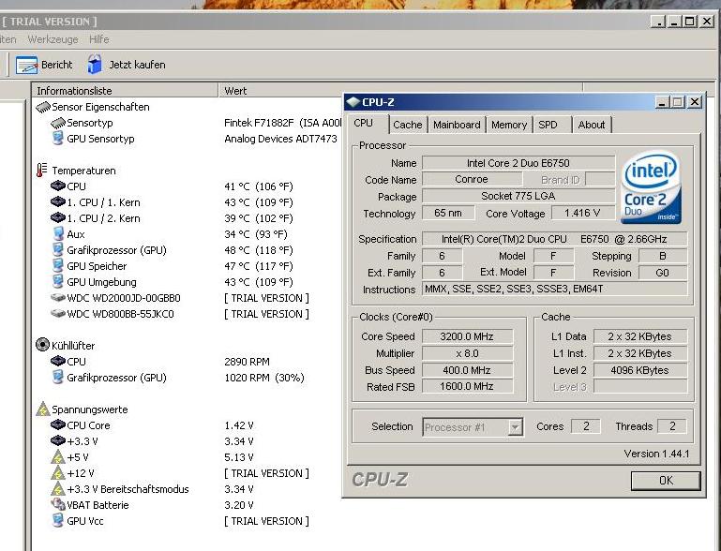Viewport: 721px width, 551px height.
Task: Click the GPU Umgebung icon
Action: tap(58, 282)
